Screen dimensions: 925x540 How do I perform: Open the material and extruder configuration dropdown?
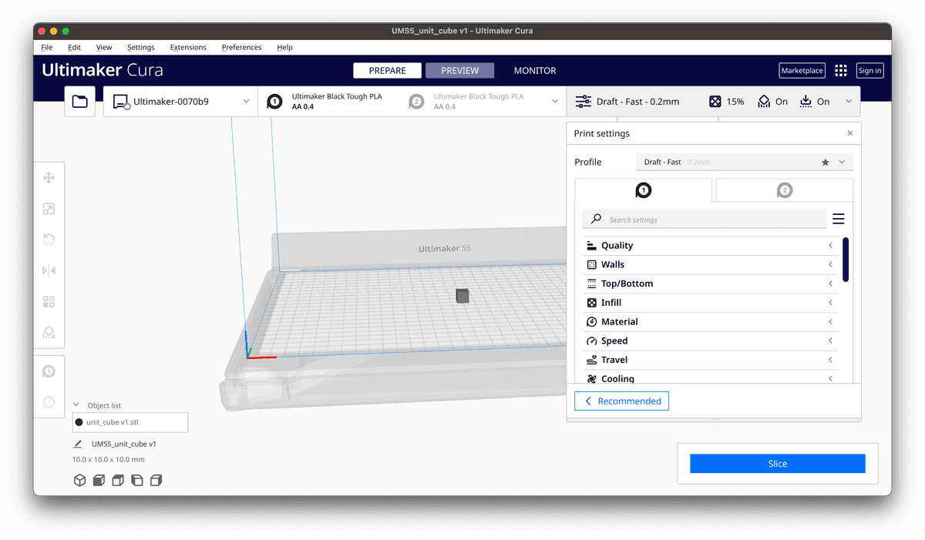[412, 102]
